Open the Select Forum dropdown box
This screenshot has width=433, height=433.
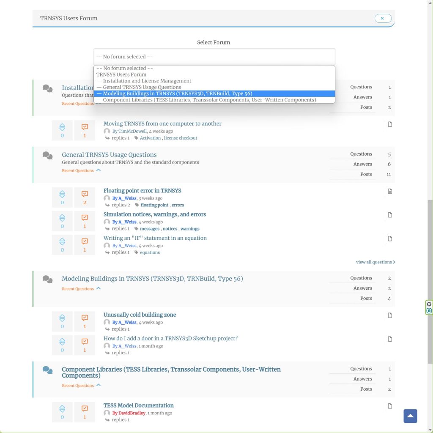click(214, 57)
